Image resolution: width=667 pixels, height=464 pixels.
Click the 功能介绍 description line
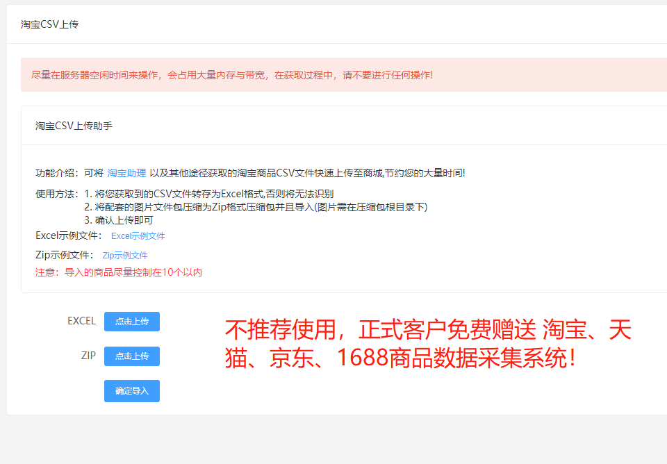250,173
